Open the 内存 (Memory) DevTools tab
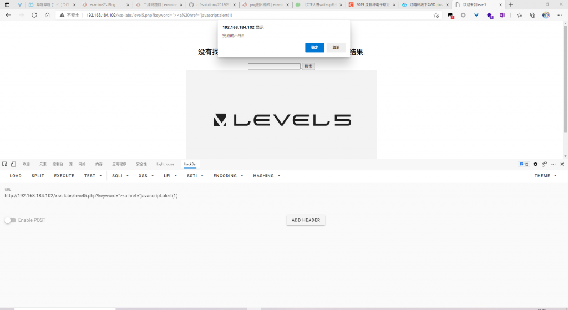568x310 pixels. tap(99, 164)
